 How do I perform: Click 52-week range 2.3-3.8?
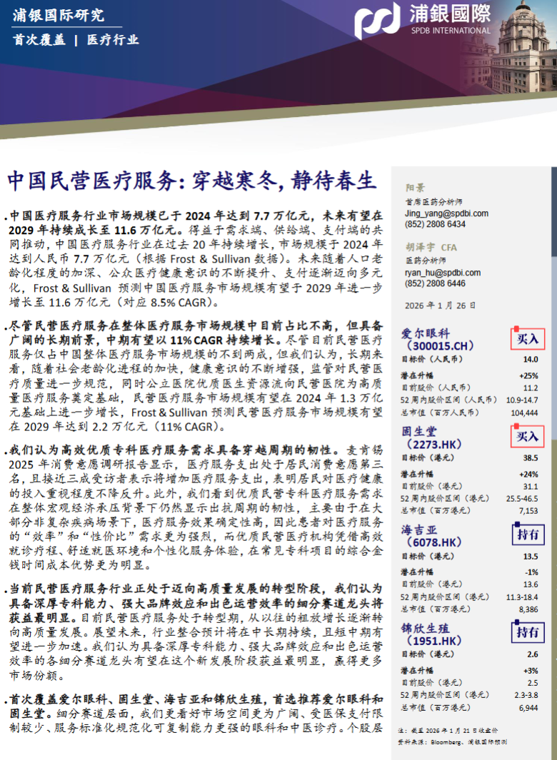point(526,695)
